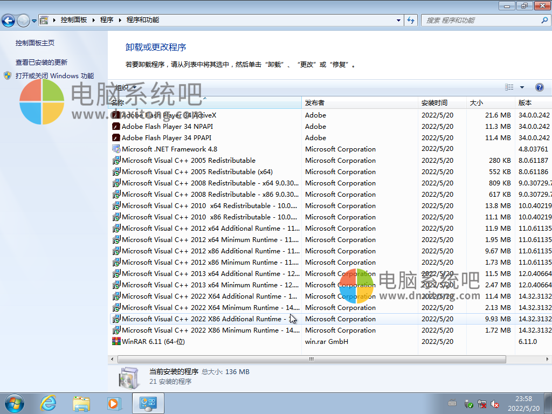This screenshot has height=414, width=552.
Task: Open the recent pages dropdown arrow
Action: click(34, 20)
